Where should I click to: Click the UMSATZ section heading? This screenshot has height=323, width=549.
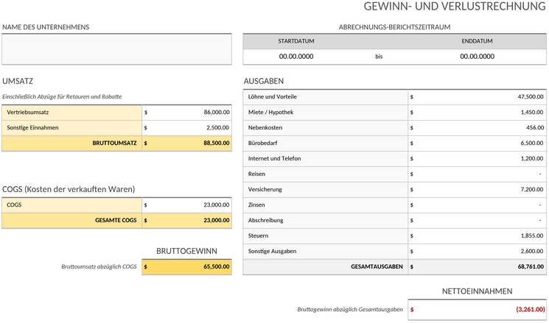tap(18, 81)
